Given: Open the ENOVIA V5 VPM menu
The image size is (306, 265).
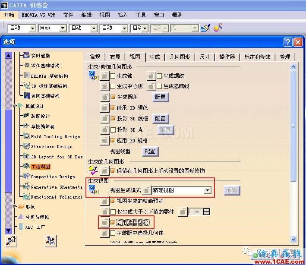Looking at the screenshot, I should (39, 15).
